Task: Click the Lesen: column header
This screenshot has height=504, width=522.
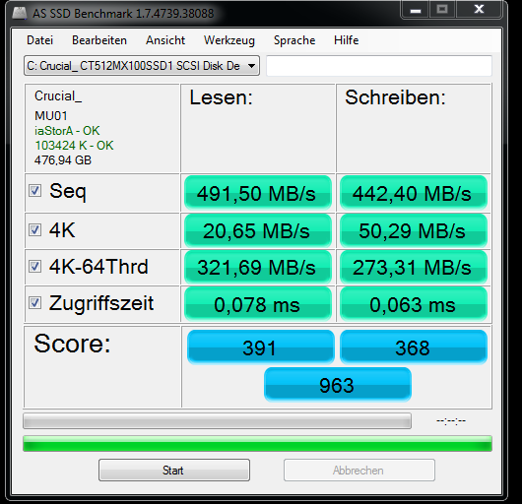Action: coord(221,97)
